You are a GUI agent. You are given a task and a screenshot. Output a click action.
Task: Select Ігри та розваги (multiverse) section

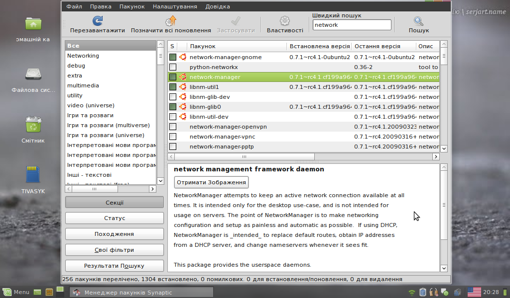tap(111, 125)
